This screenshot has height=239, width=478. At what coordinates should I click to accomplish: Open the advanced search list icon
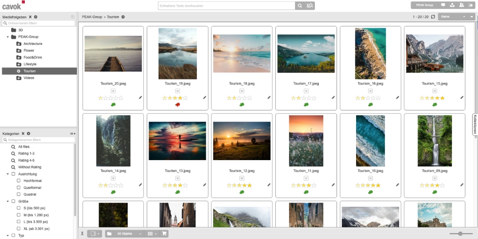tap(309, 5)
